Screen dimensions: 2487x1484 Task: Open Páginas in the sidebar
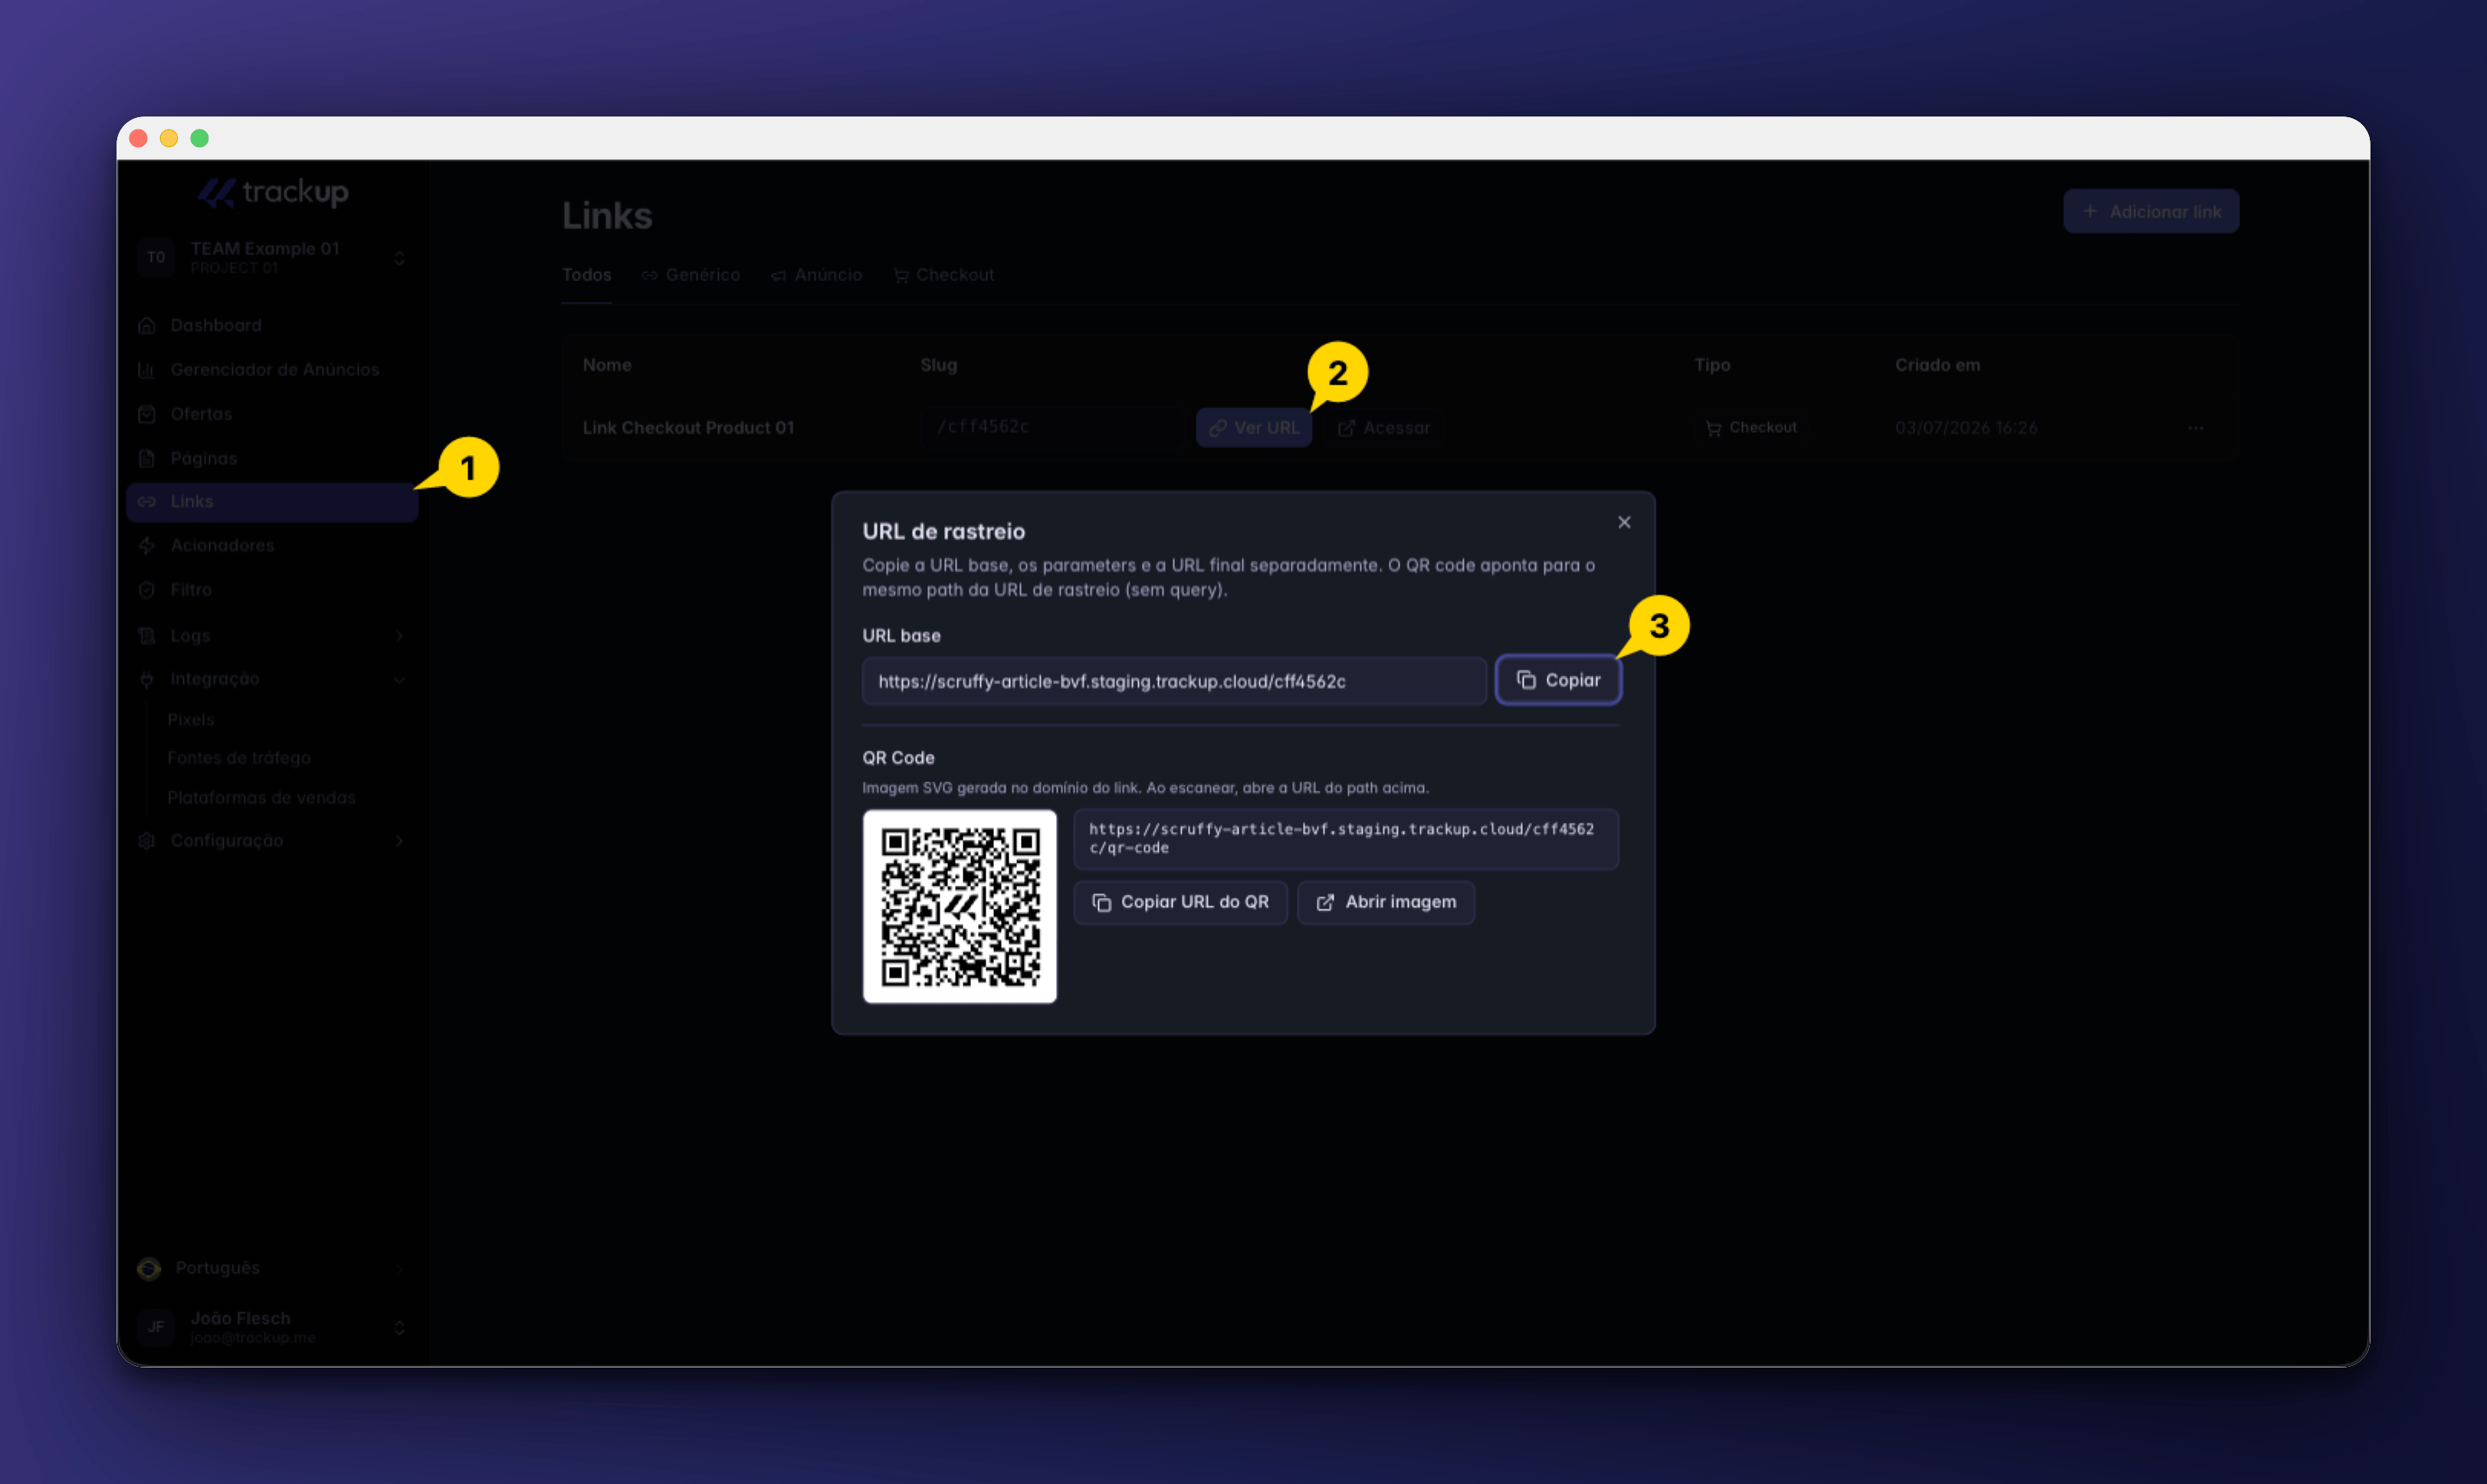click(x=272, y=458)
